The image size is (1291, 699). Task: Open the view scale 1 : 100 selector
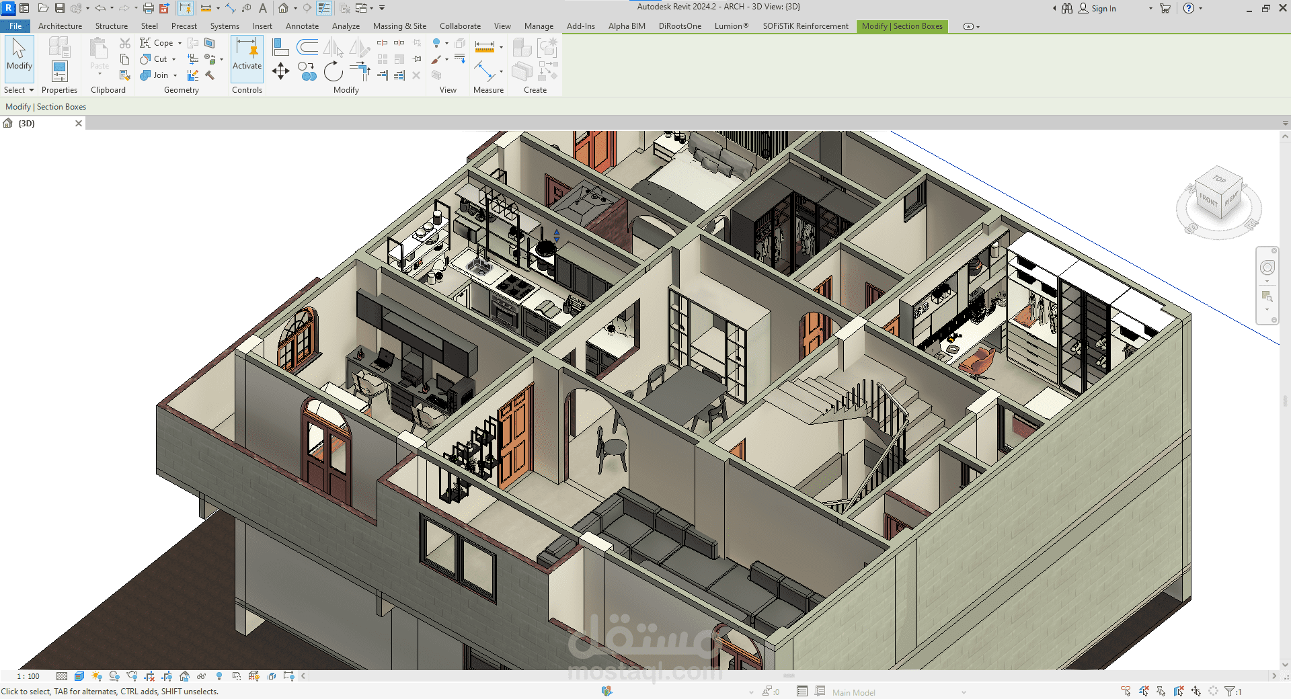[28, 676]
